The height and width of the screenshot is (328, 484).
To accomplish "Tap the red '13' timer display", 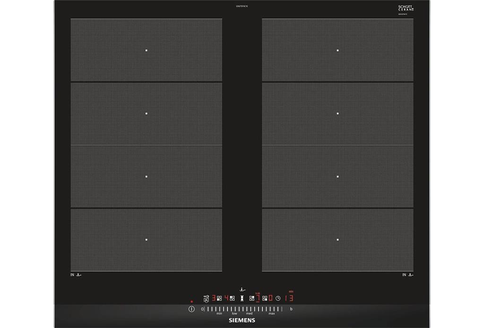I will click(289, 299).
